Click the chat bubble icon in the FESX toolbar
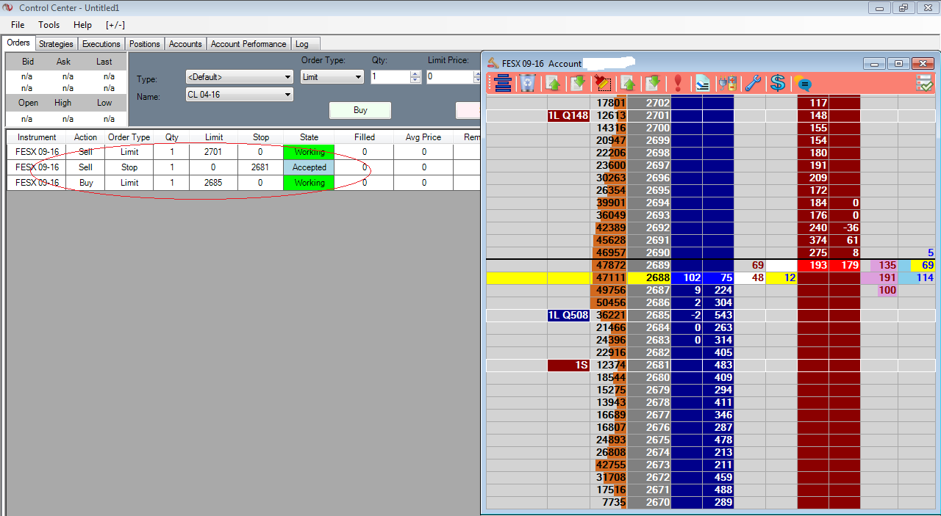This screenshot has width=941, height=516. [802, 83]
